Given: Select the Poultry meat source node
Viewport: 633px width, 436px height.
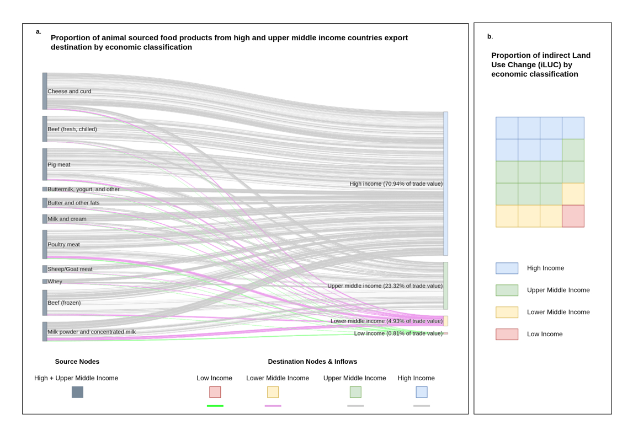Looking at the screenshot, I should pos(45,244).
